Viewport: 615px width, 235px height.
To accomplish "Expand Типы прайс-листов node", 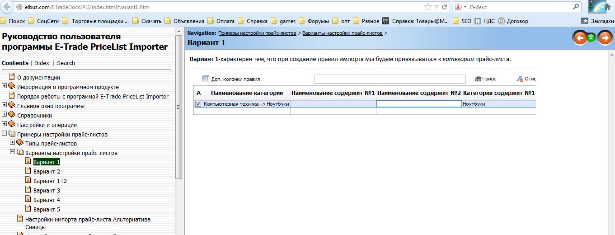I will pos(13,143).
